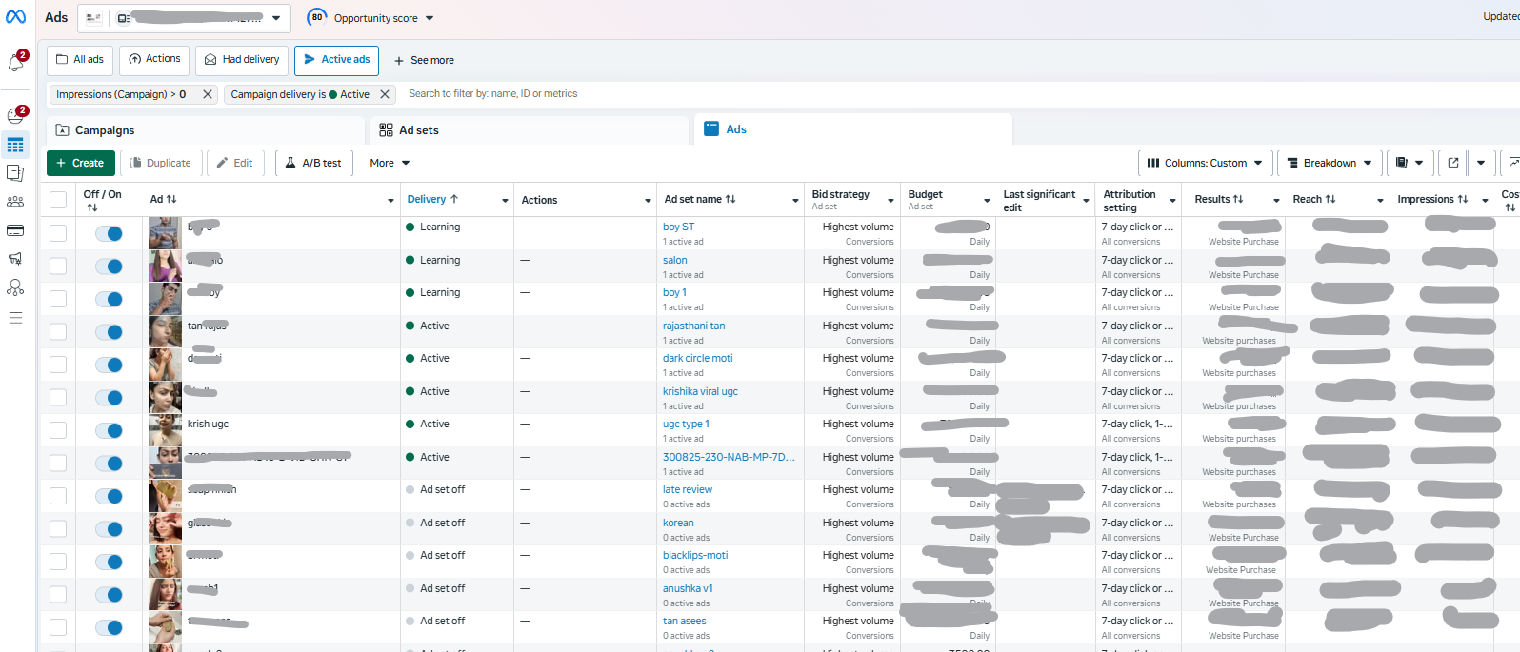The image size is (1520, 652).
Task: Click the Meta logo icon
Action: [15, 17]
